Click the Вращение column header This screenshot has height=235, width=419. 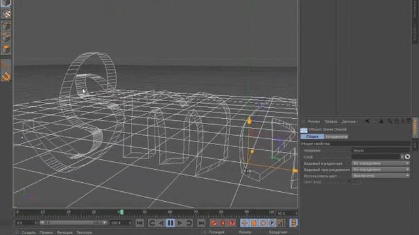[278, 232]
